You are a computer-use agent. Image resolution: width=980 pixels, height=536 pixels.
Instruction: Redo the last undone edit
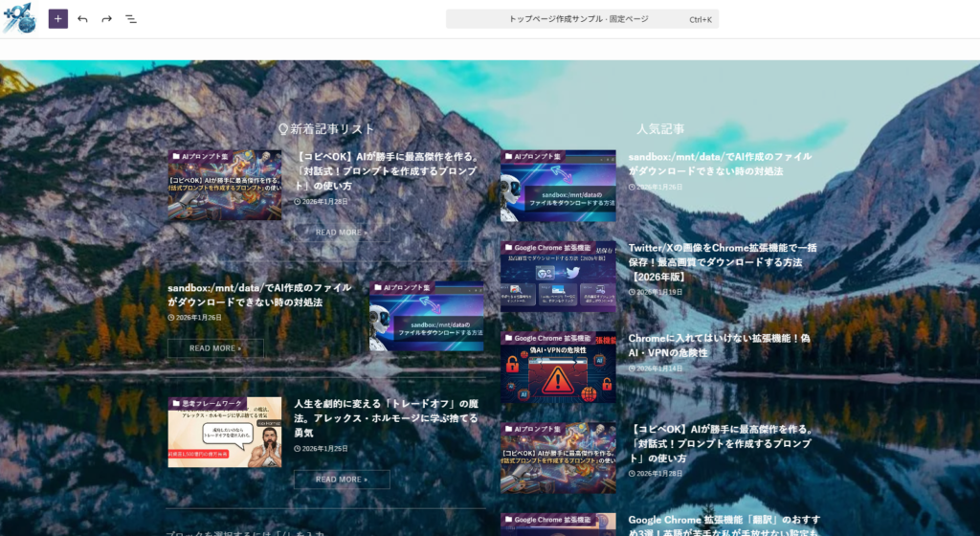(106, 19)
